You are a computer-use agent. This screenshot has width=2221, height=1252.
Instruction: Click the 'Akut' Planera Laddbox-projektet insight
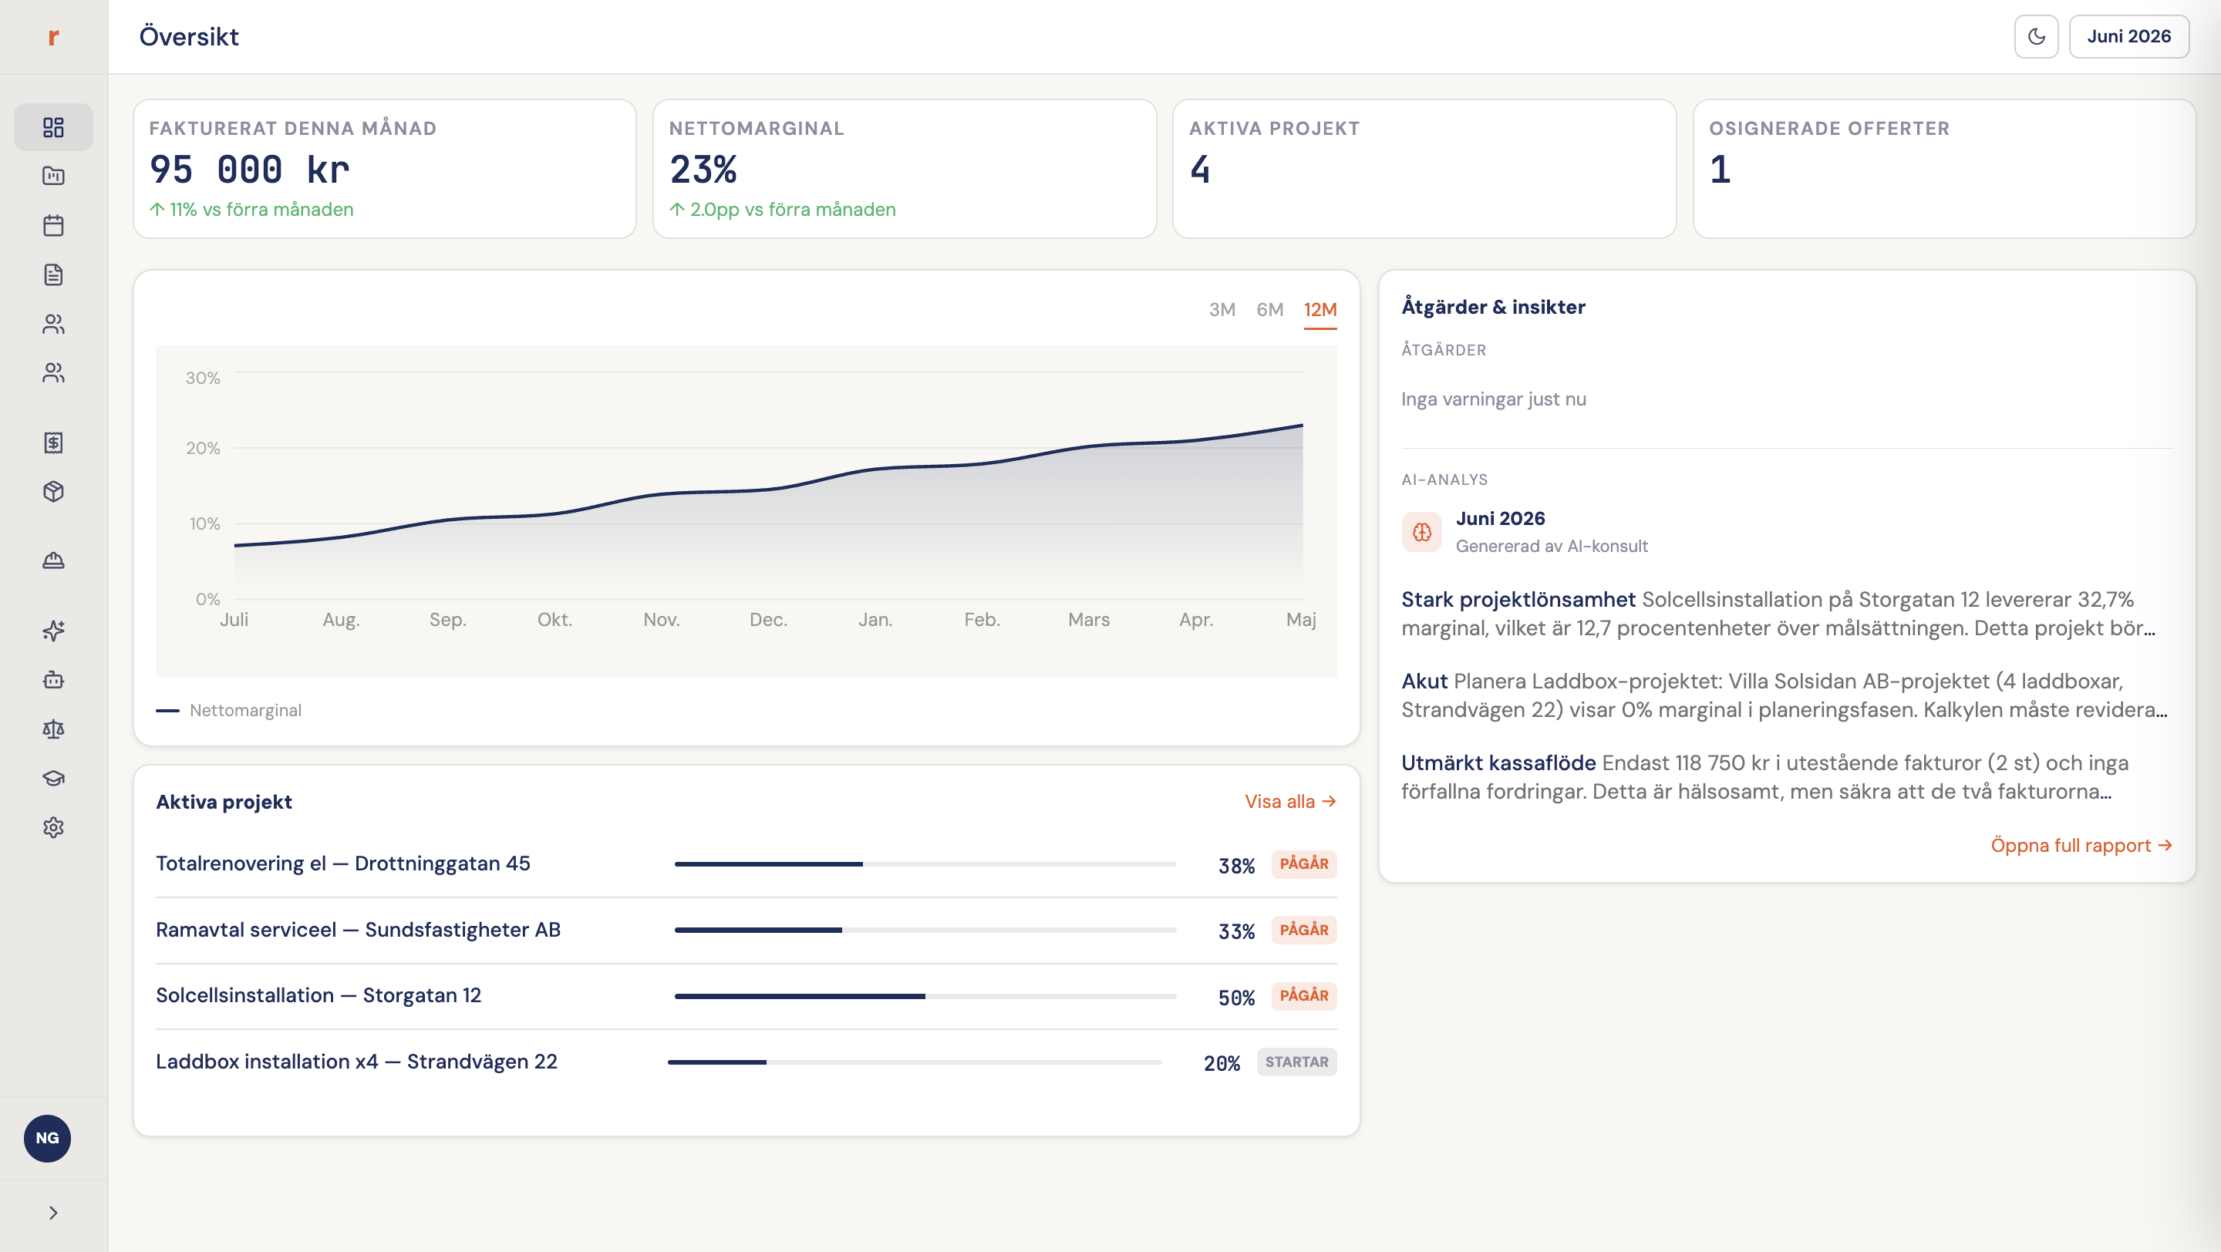click(1785, 695)
